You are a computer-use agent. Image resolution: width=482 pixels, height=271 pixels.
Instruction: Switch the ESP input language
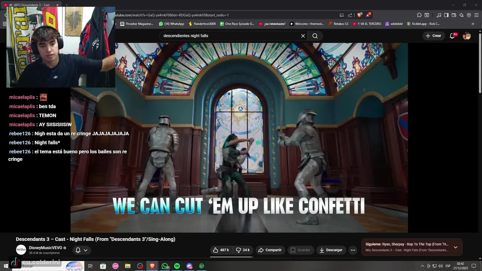click(448, 266)
